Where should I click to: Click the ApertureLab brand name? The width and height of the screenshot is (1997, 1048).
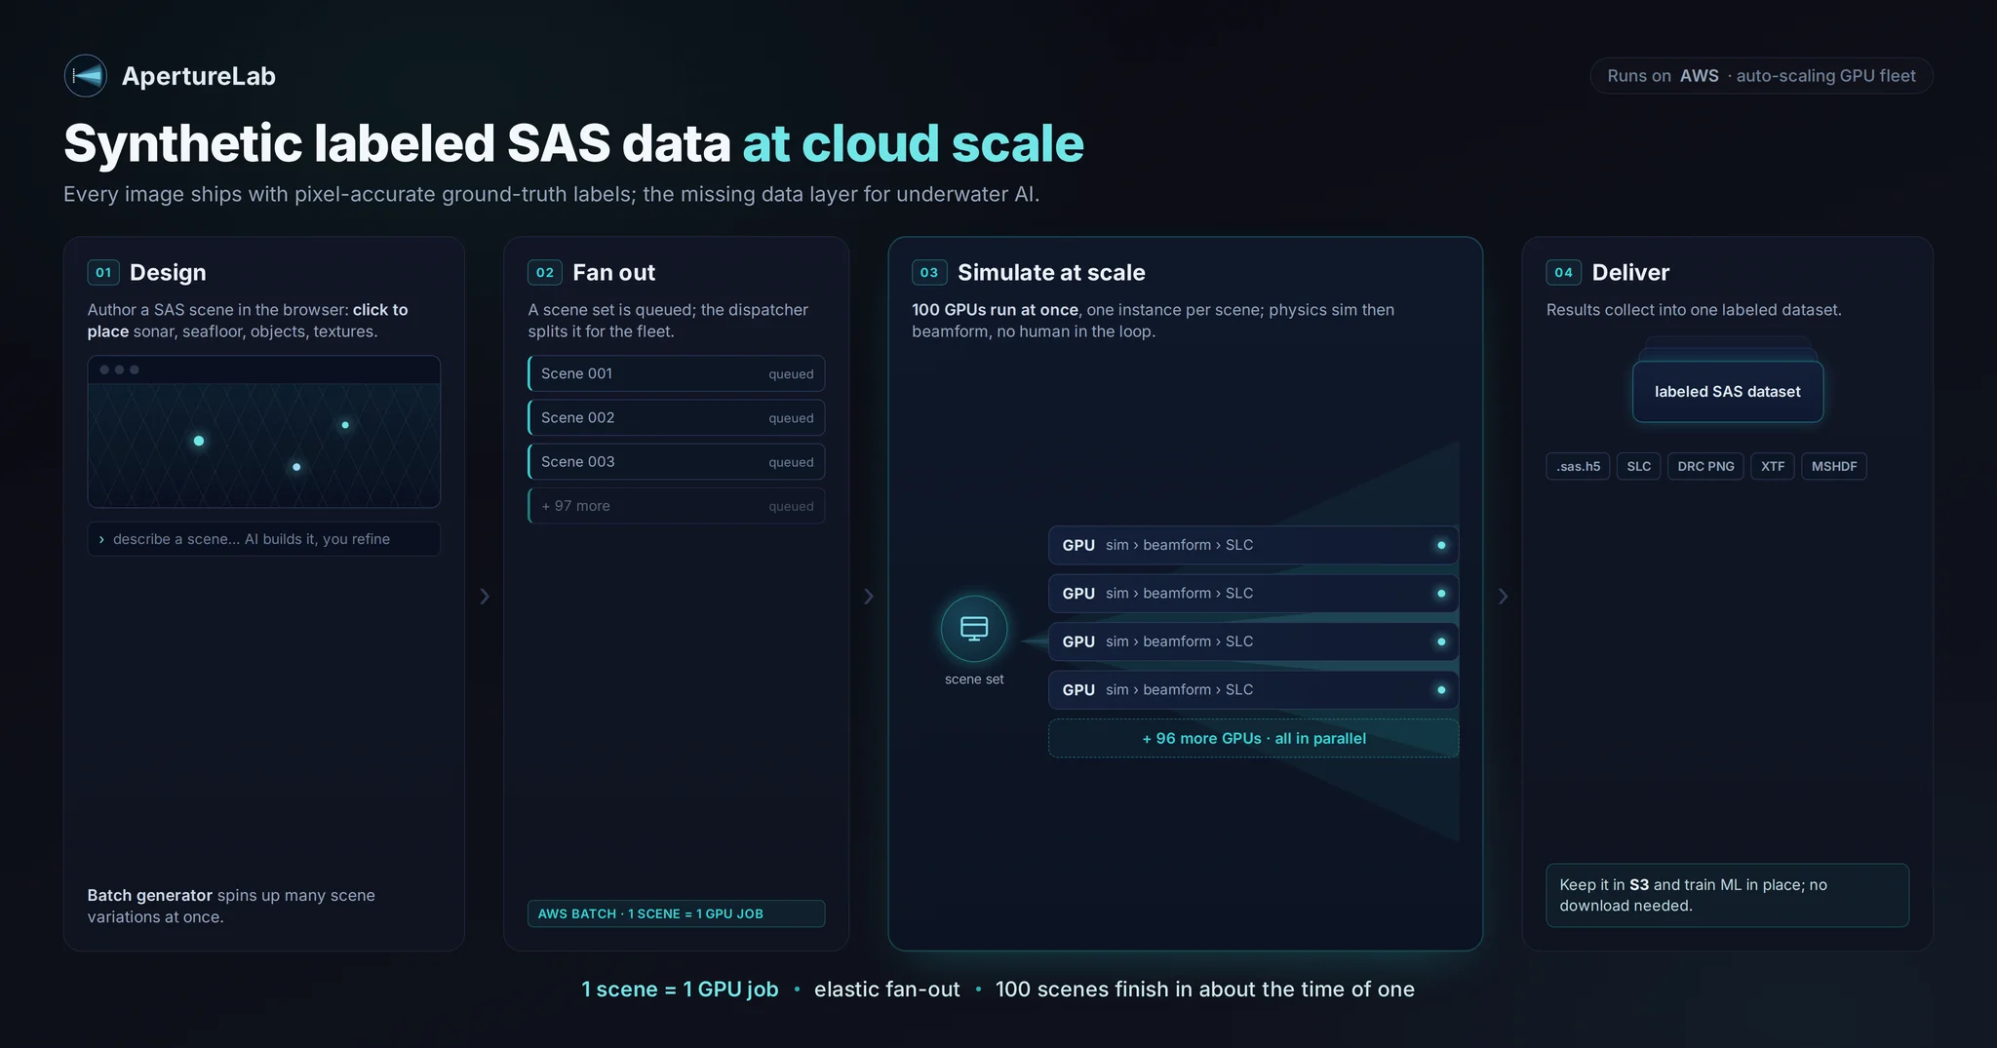tap(199, 76)
